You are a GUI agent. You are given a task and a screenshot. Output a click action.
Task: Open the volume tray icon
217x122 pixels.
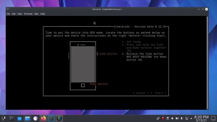(172, 118)
